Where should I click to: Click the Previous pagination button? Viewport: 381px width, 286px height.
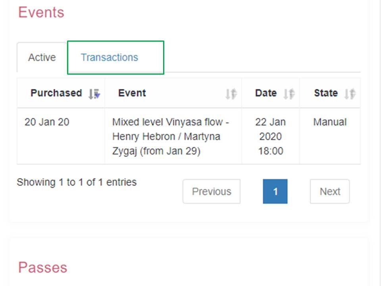[x=211, y=191]
